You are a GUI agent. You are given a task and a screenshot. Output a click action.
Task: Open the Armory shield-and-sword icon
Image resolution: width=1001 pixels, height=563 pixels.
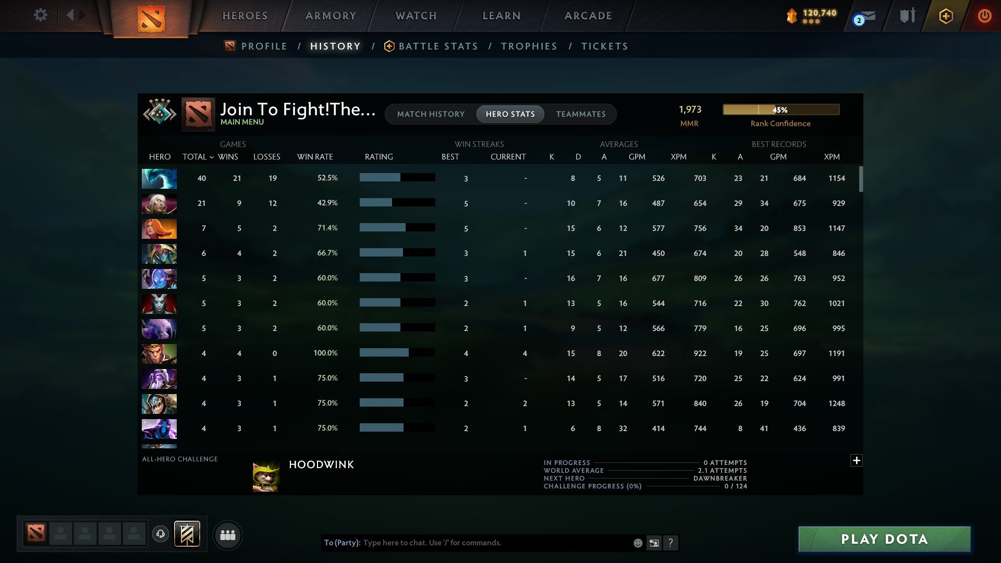[x=907, y=16]
